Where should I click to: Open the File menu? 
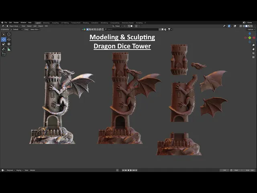pos(6,23)
